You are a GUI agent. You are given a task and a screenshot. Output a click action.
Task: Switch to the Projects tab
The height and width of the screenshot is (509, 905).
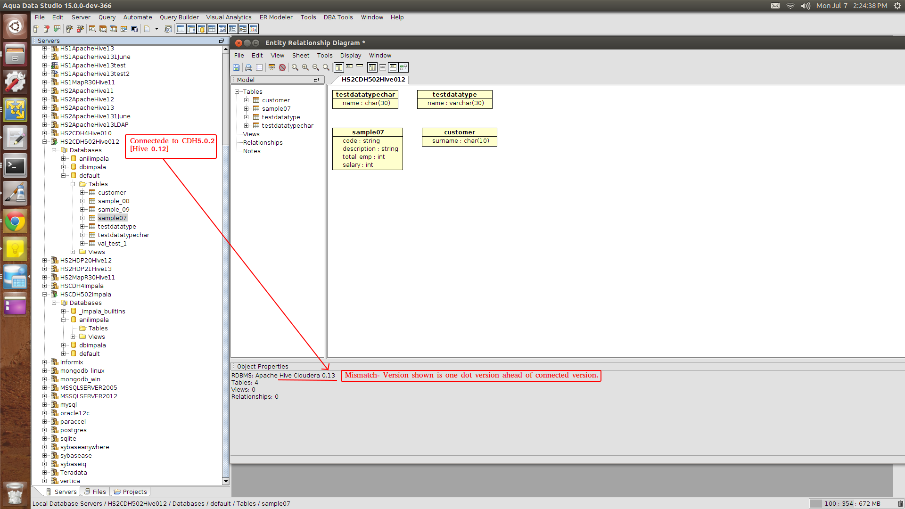point(131,492)
